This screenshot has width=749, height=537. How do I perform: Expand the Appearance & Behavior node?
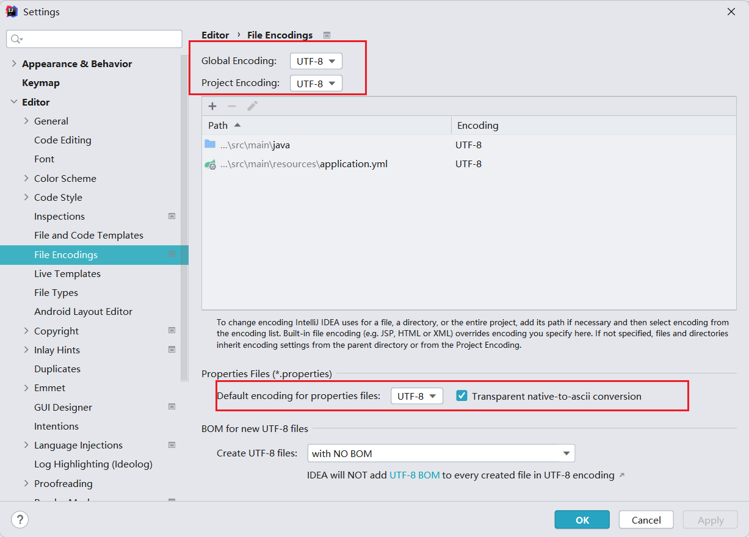click(x=14, y=63)
